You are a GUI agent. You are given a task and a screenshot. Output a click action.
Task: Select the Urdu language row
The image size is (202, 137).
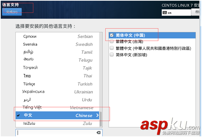(x=58, y=100)
